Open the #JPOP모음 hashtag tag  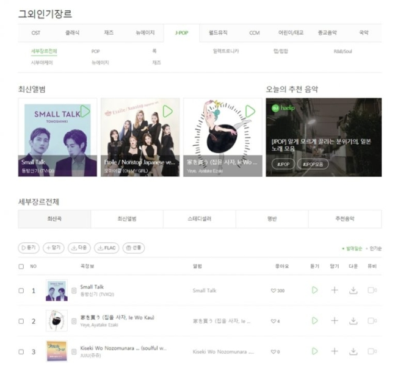(x=313, y=164)
